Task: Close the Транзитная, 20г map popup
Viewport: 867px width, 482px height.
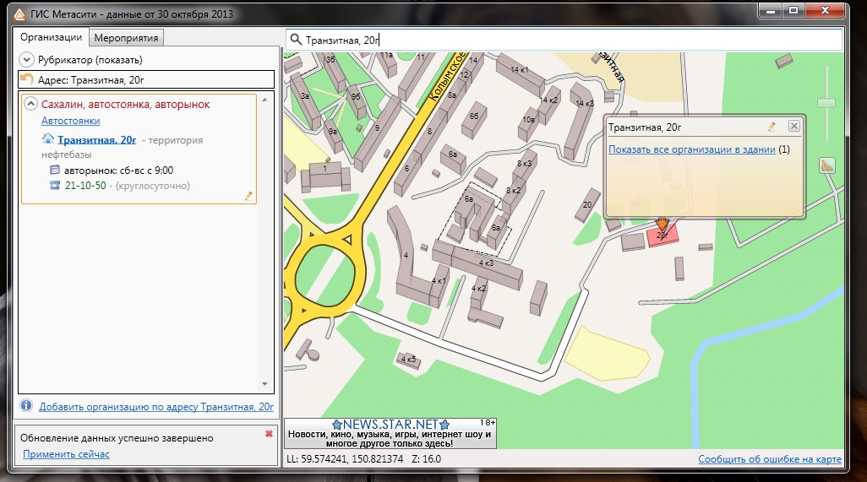Action: pyautogui.click(x=793, y=126)
